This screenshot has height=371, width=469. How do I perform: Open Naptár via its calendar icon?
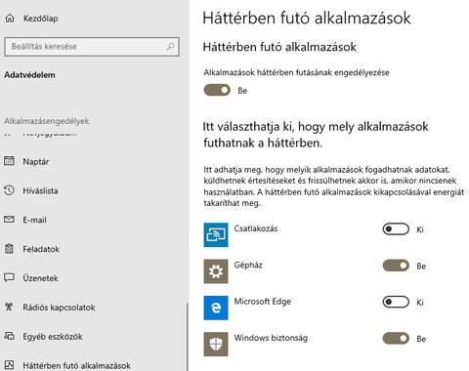[x=9, y=161]
